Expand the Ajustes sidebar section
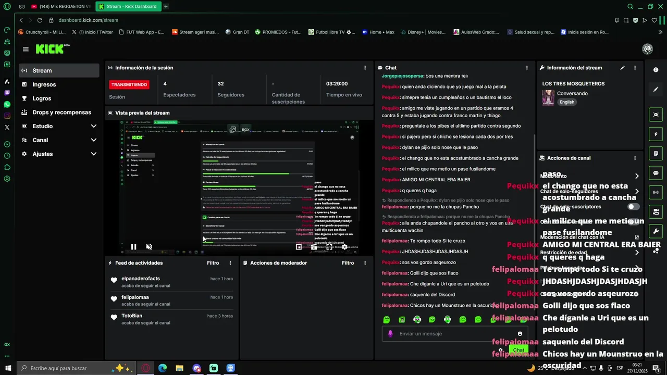Image resolution: width=667 pixels, height=375 pixels. pos(59,154)
